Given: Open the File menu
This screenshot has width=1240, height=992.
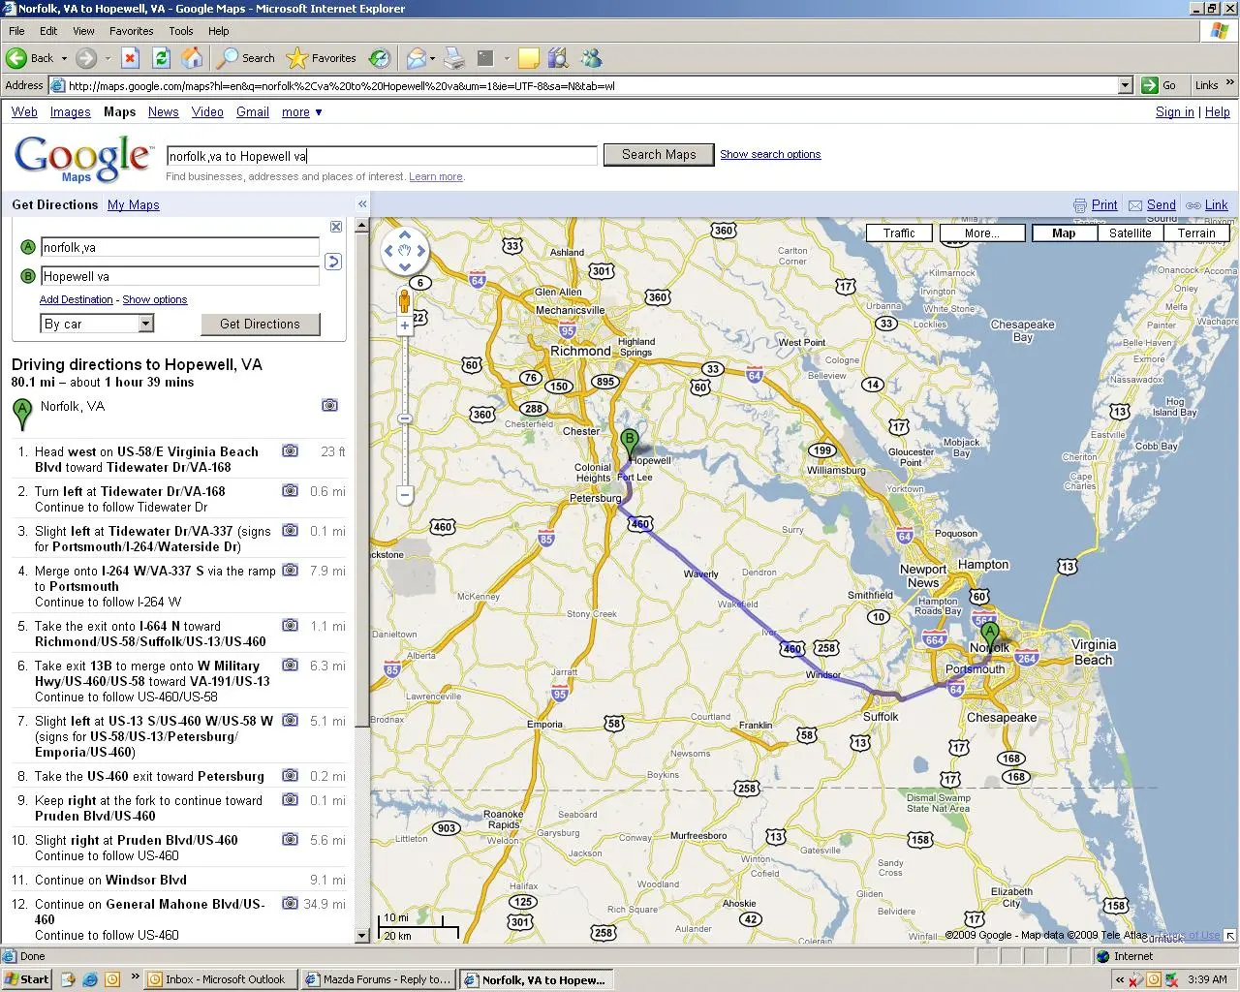Looking at the screenshot, I should click(x=16, y=31).
